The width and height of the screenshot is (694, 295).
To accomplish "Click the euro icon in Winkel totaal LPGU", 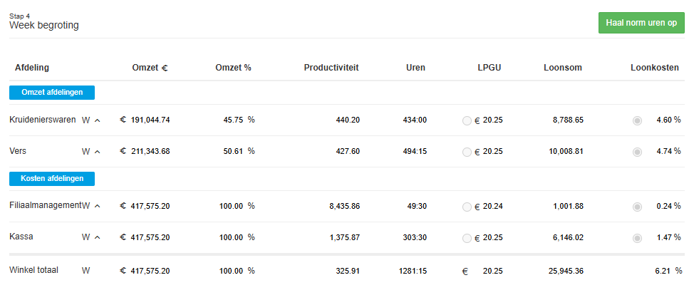I will (x=465, y=271).
